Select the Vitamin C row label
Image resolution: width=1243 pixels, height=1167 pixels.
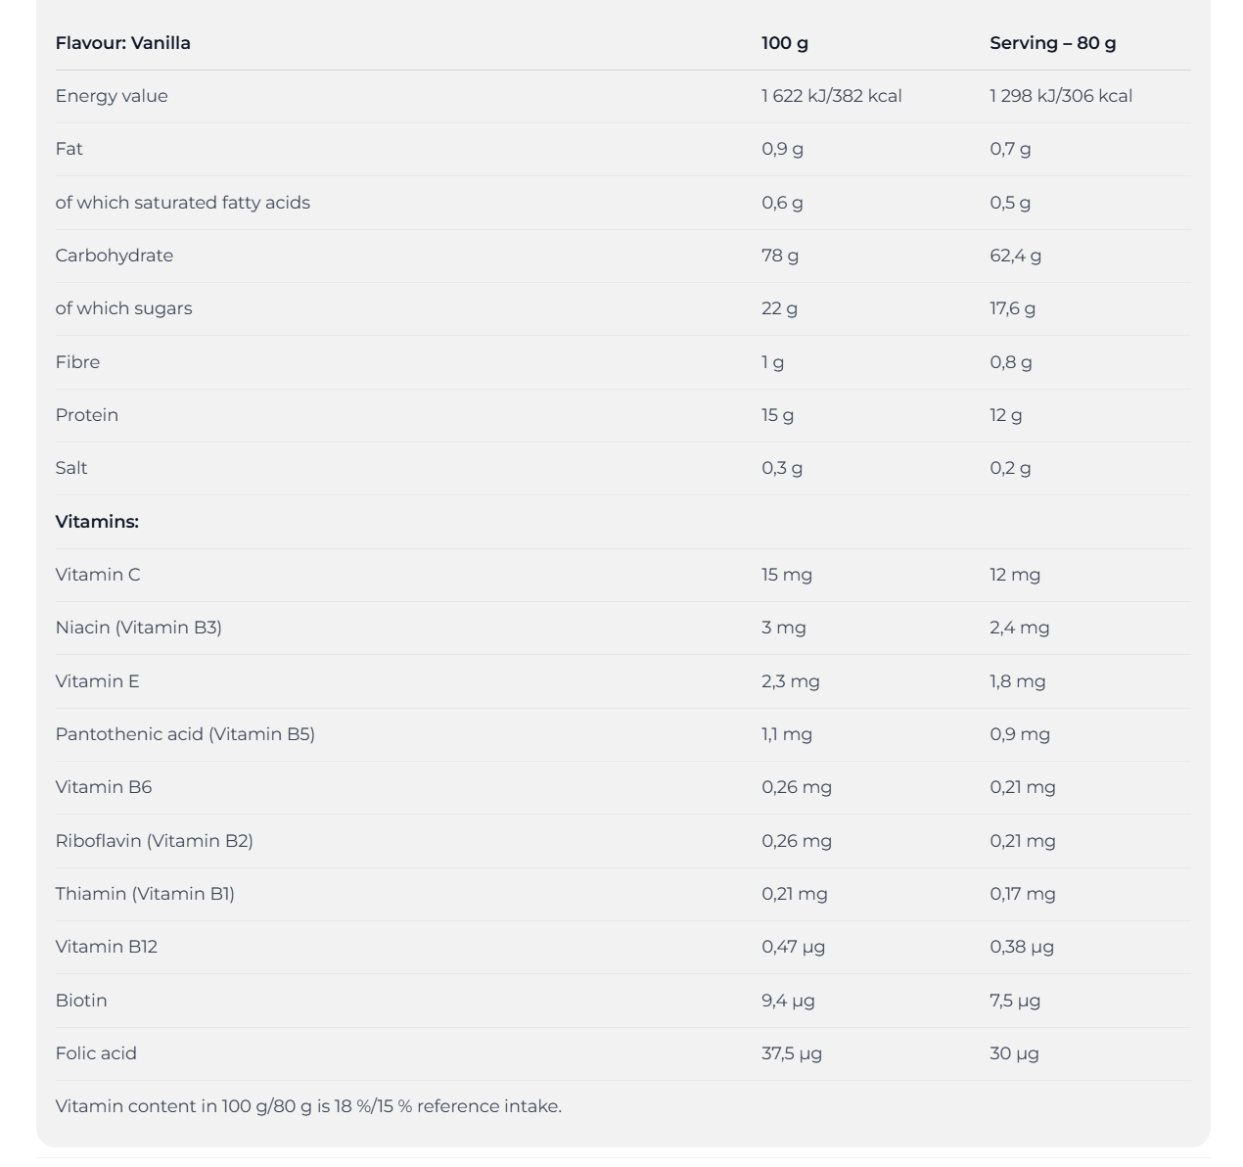point(98,575)
